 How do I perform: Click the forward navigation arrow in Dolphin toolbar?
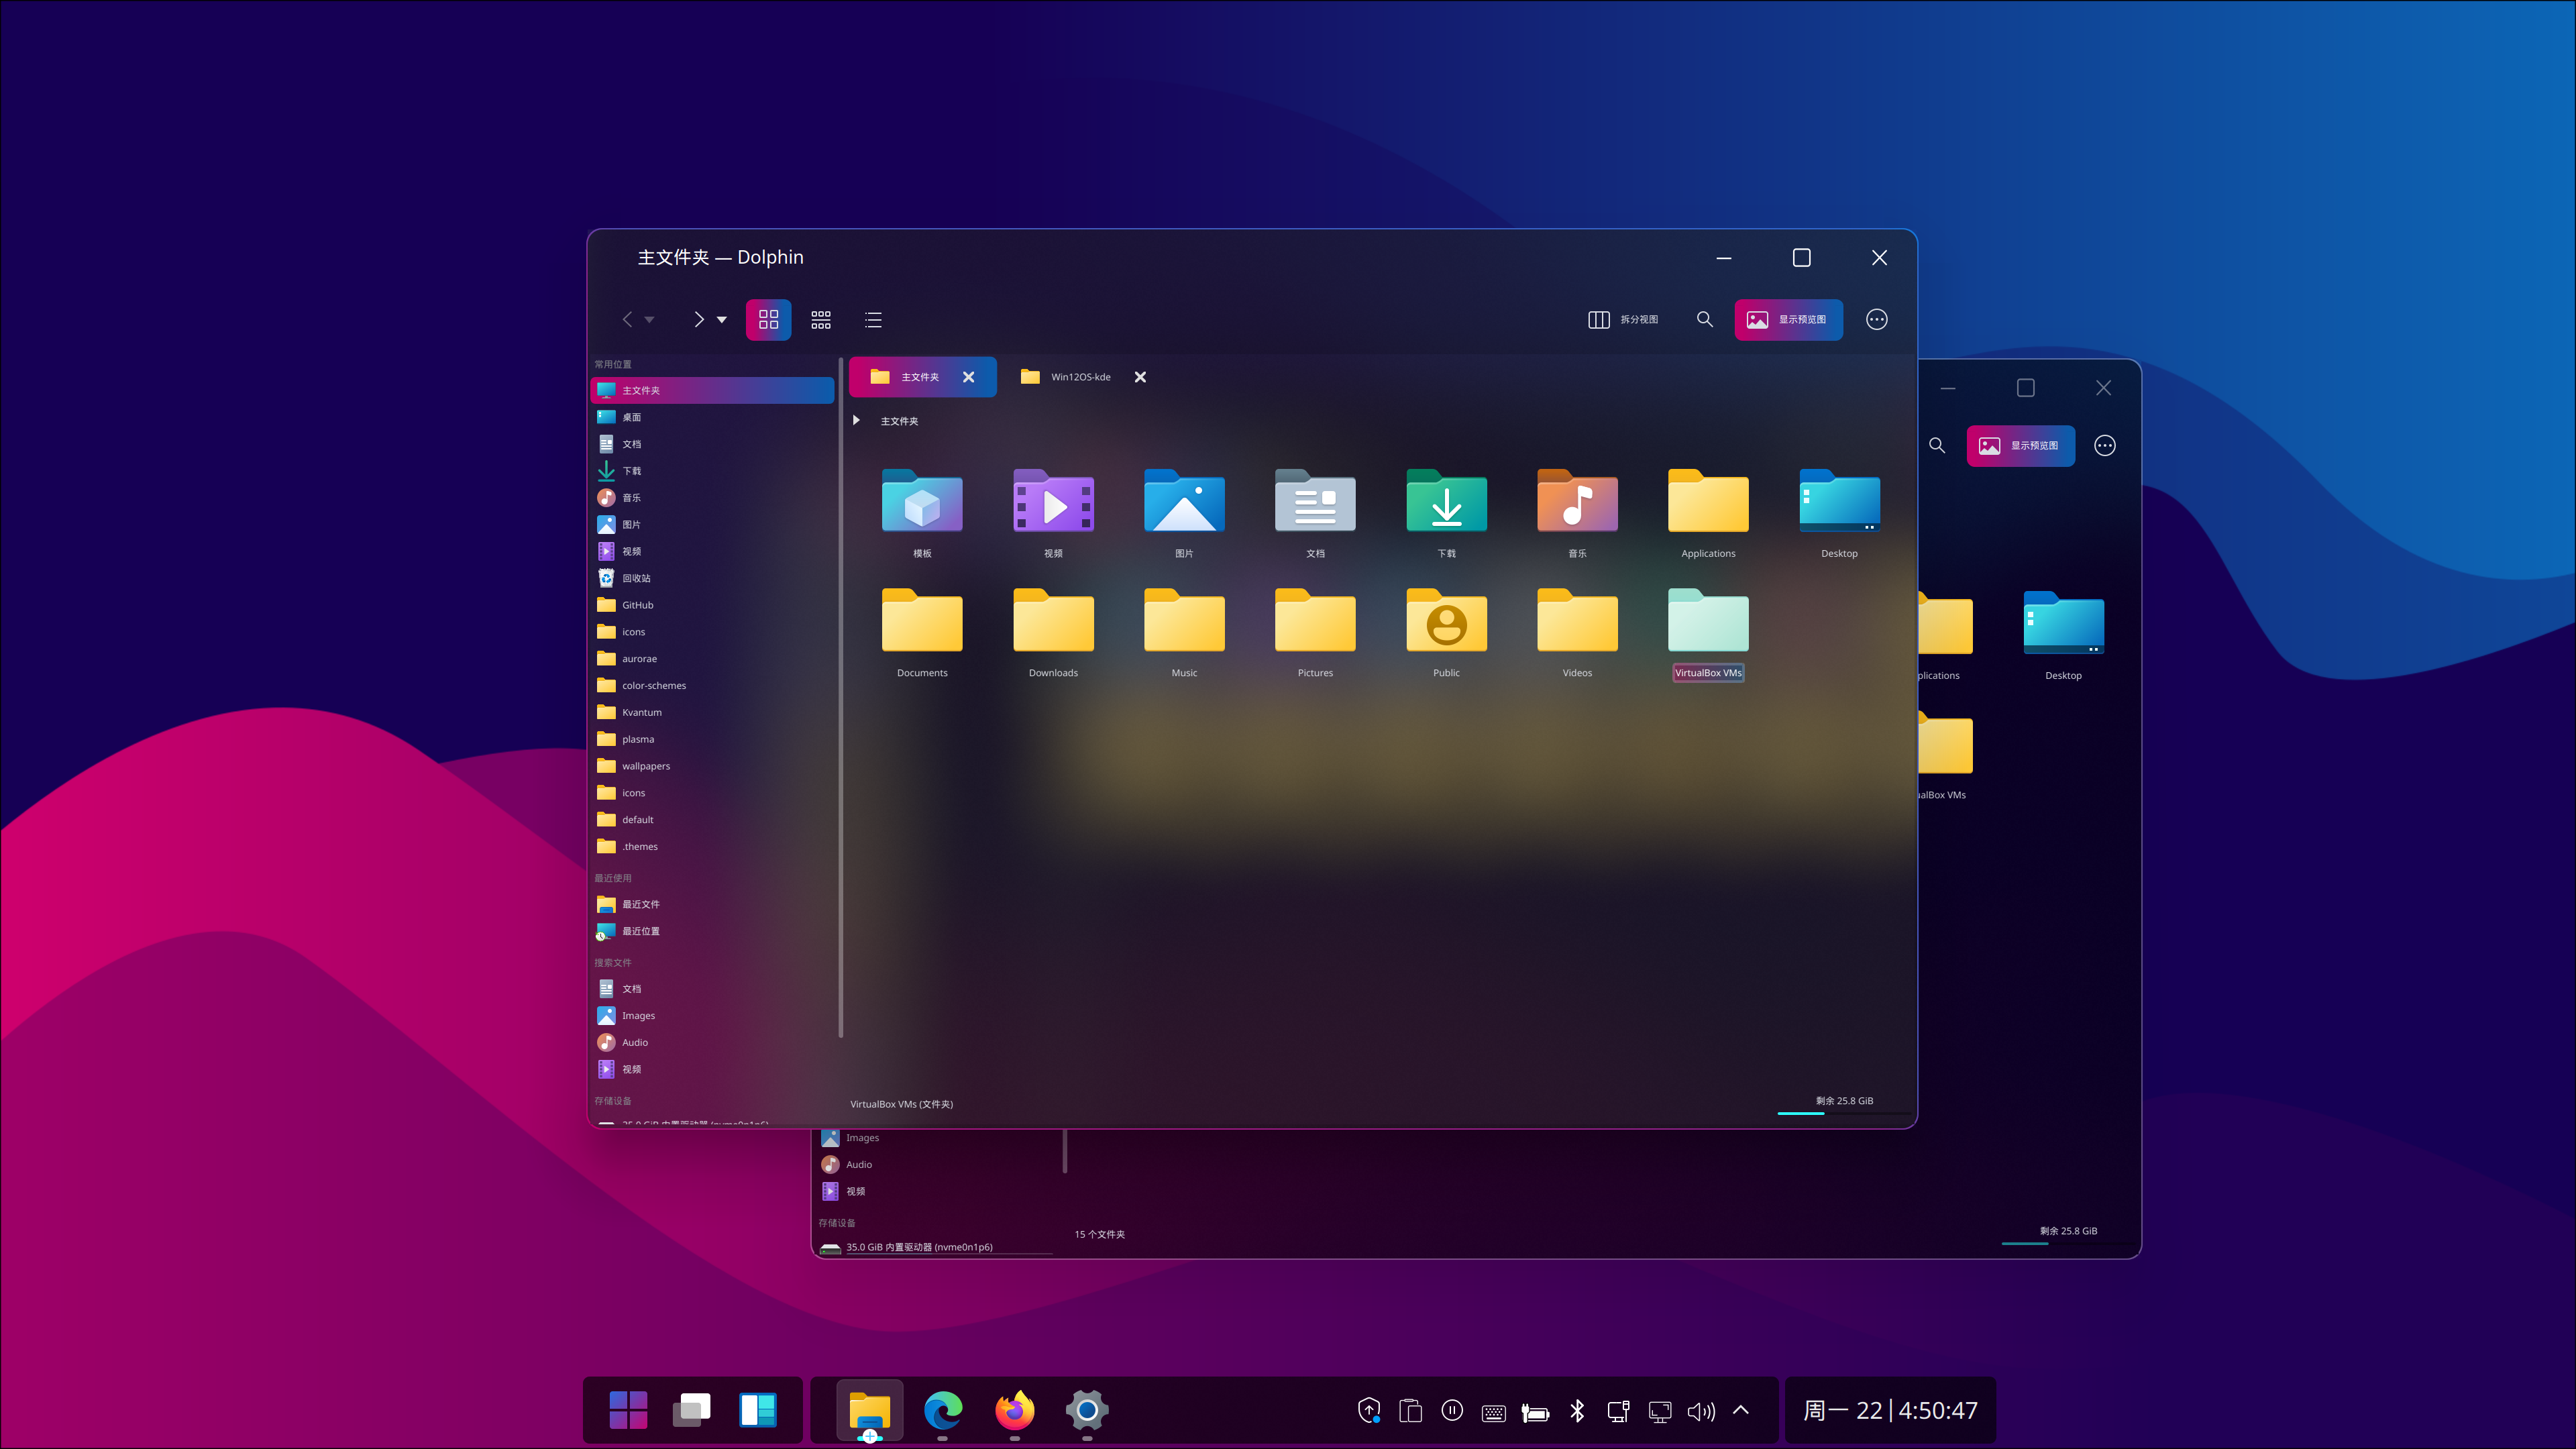point(698,320)
